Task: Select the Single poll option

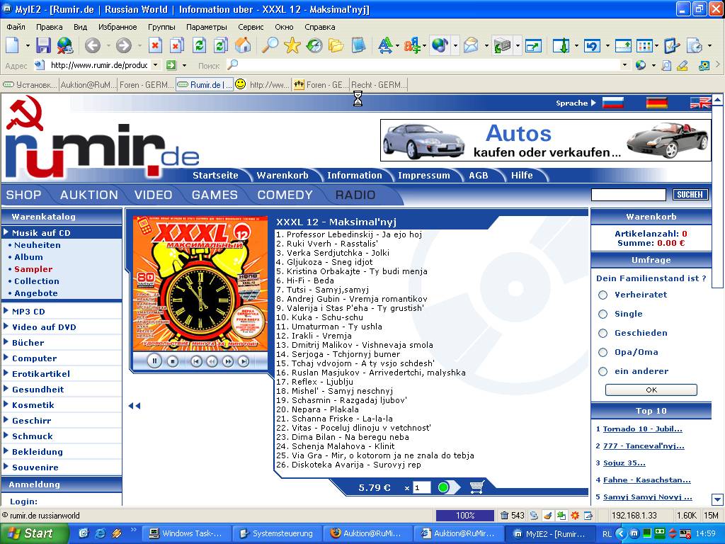Action: [x=603, y=314]
